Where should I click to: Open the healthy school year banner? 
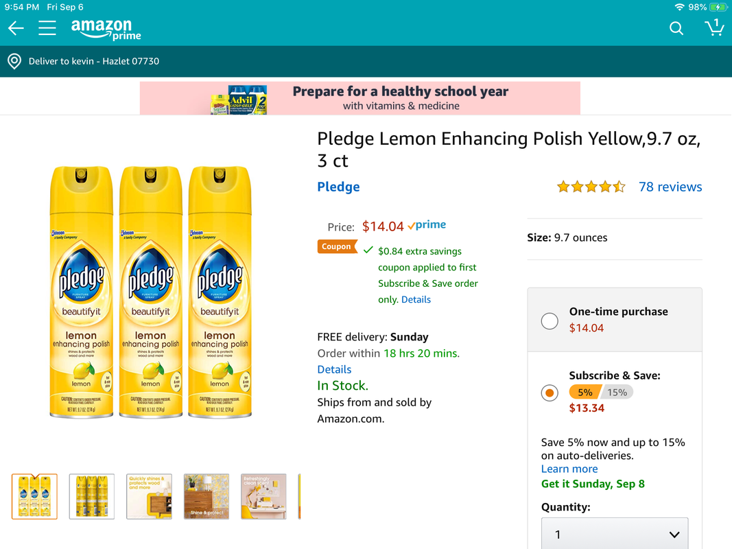point(360,98)
